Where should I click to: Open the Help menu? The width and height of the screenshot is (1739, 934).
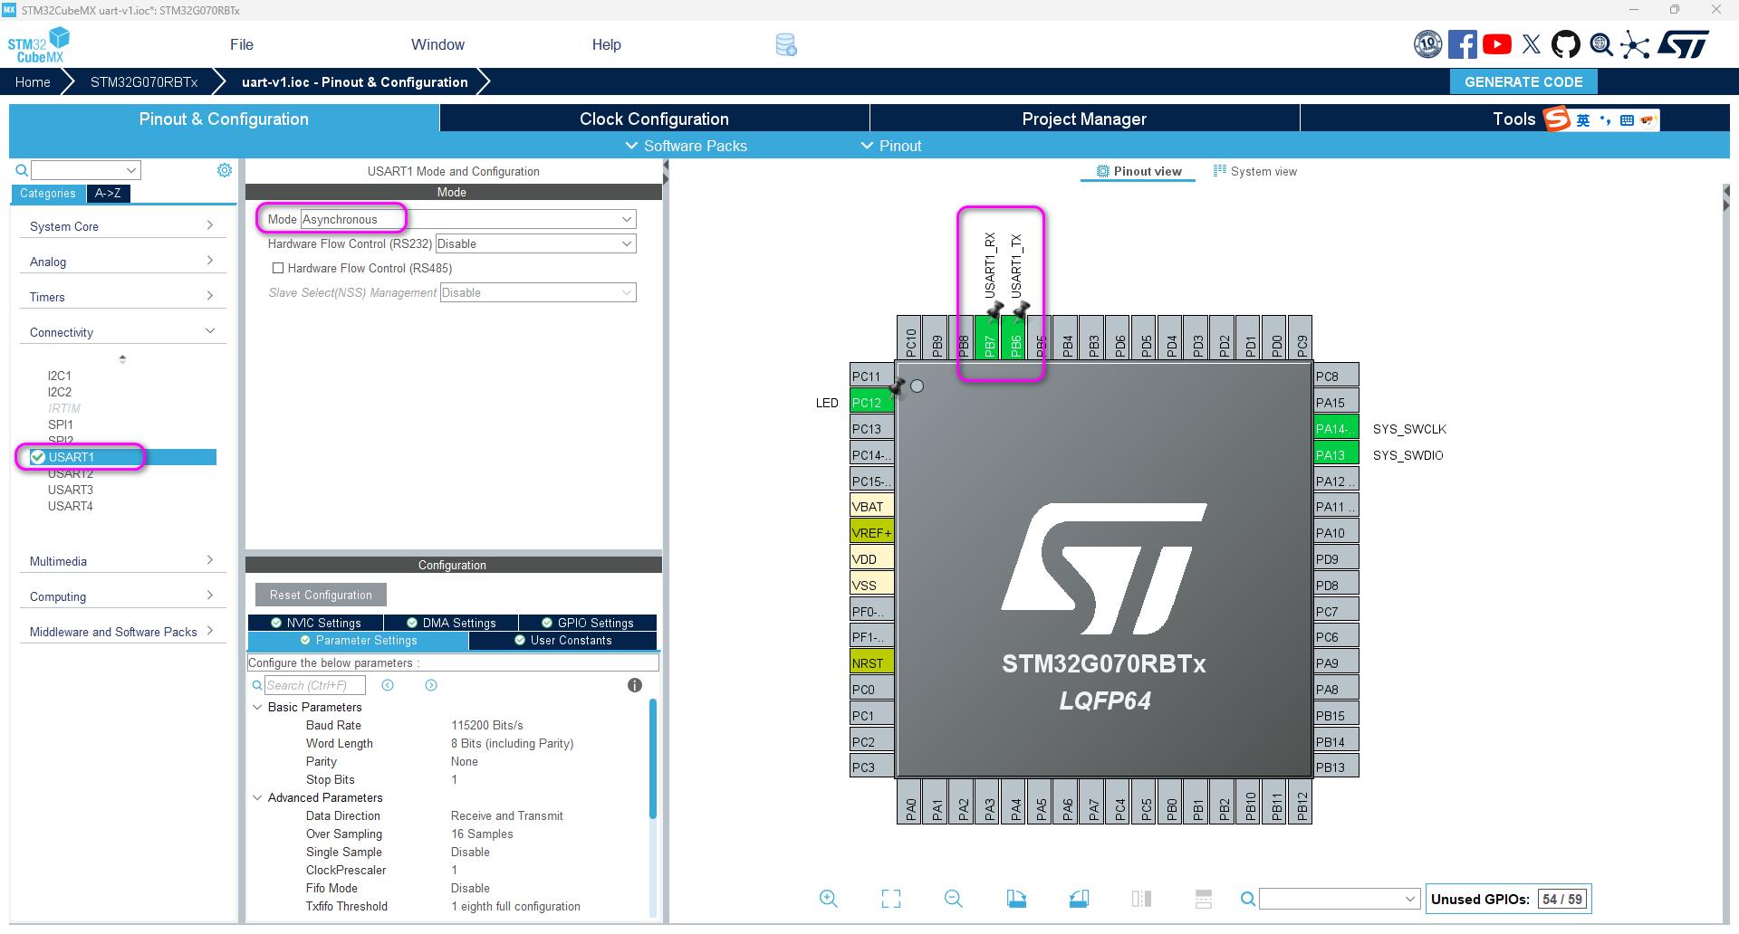click(x=607, y=44)
